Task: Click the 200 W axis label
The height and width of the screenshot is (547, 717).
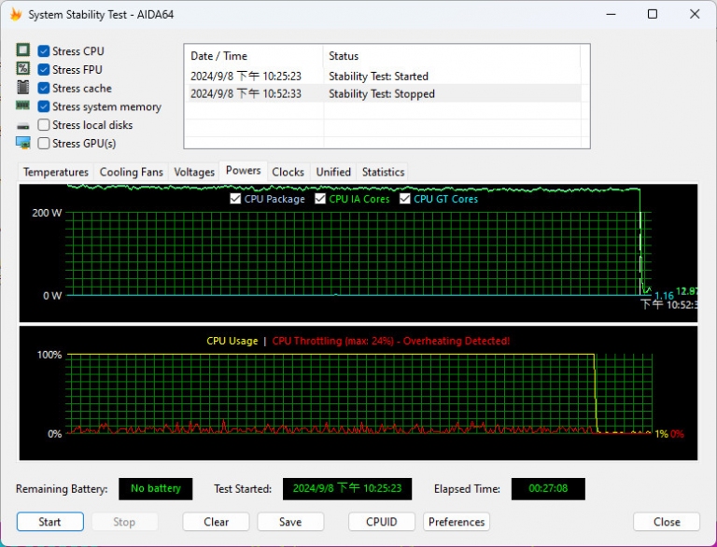Action: pos(47,212)
